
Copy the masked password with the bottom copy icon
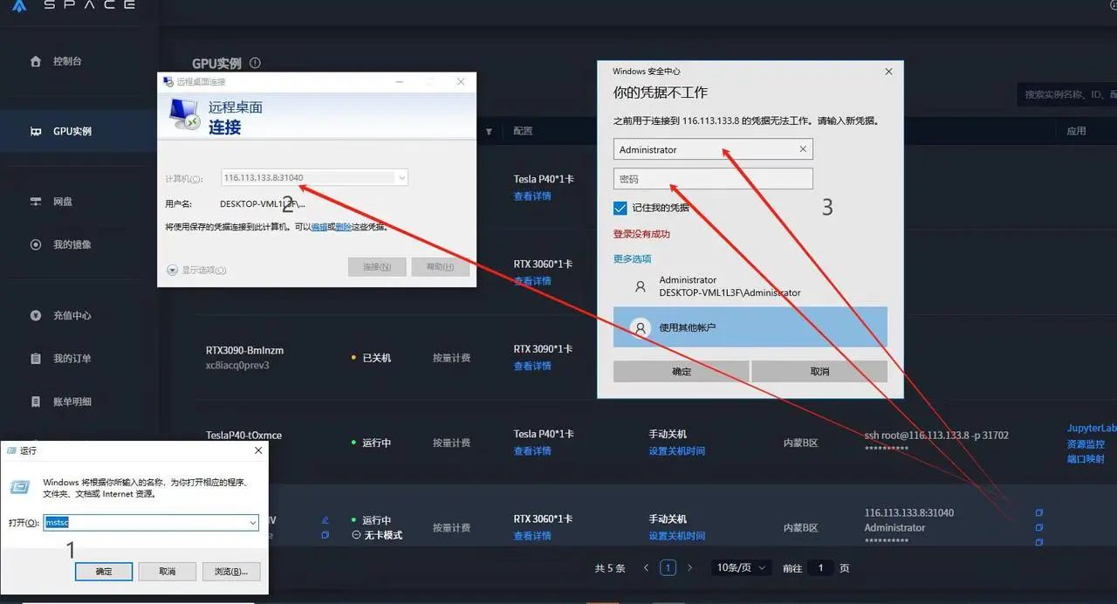click(1038, 542)
